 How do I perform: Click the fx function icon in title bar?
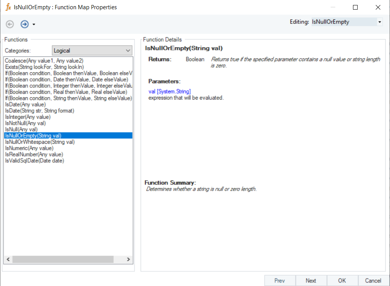point(8,7)
